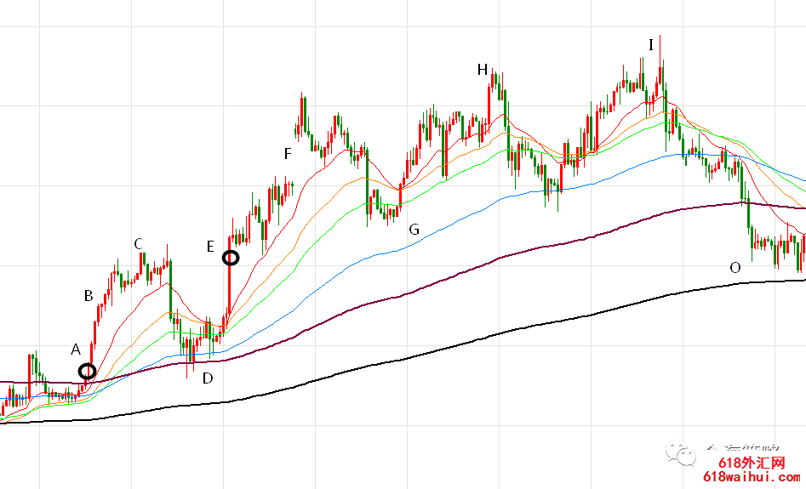The image size is (806, 489).
Task: Click the black circle marker near label E
Action: pos(231,257)
